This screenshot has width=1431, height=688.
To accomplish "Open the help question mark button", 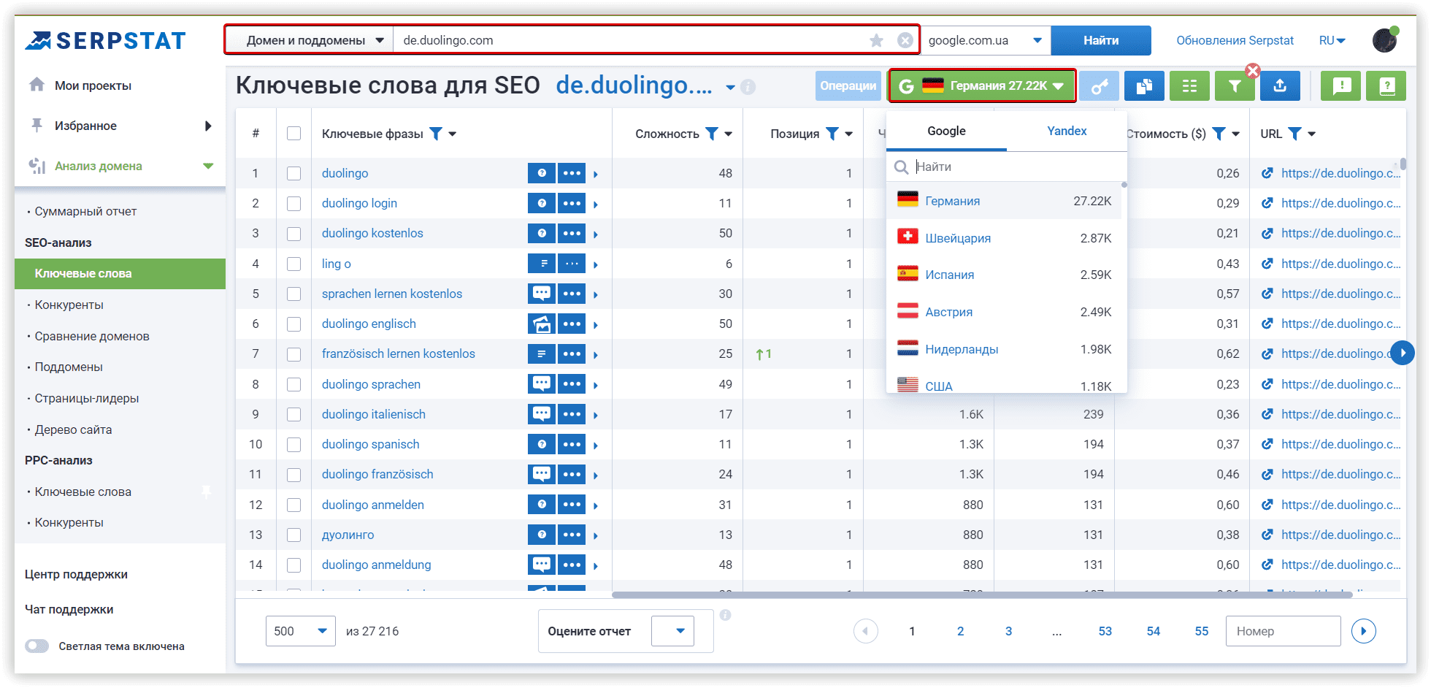I will coord(1386,86).
